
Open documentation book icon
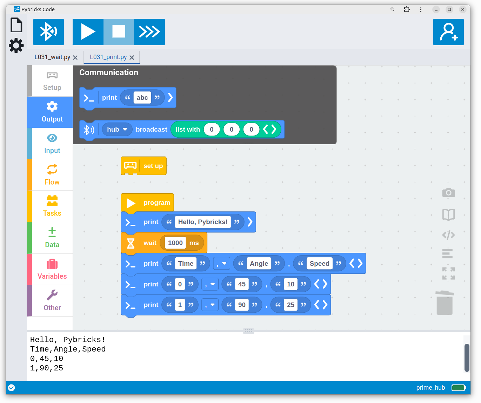[x=448, y=214]
